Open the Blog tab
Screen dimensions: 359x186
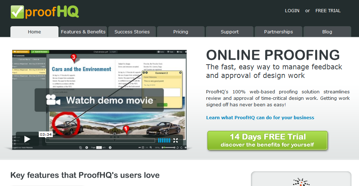pos(327,32)
